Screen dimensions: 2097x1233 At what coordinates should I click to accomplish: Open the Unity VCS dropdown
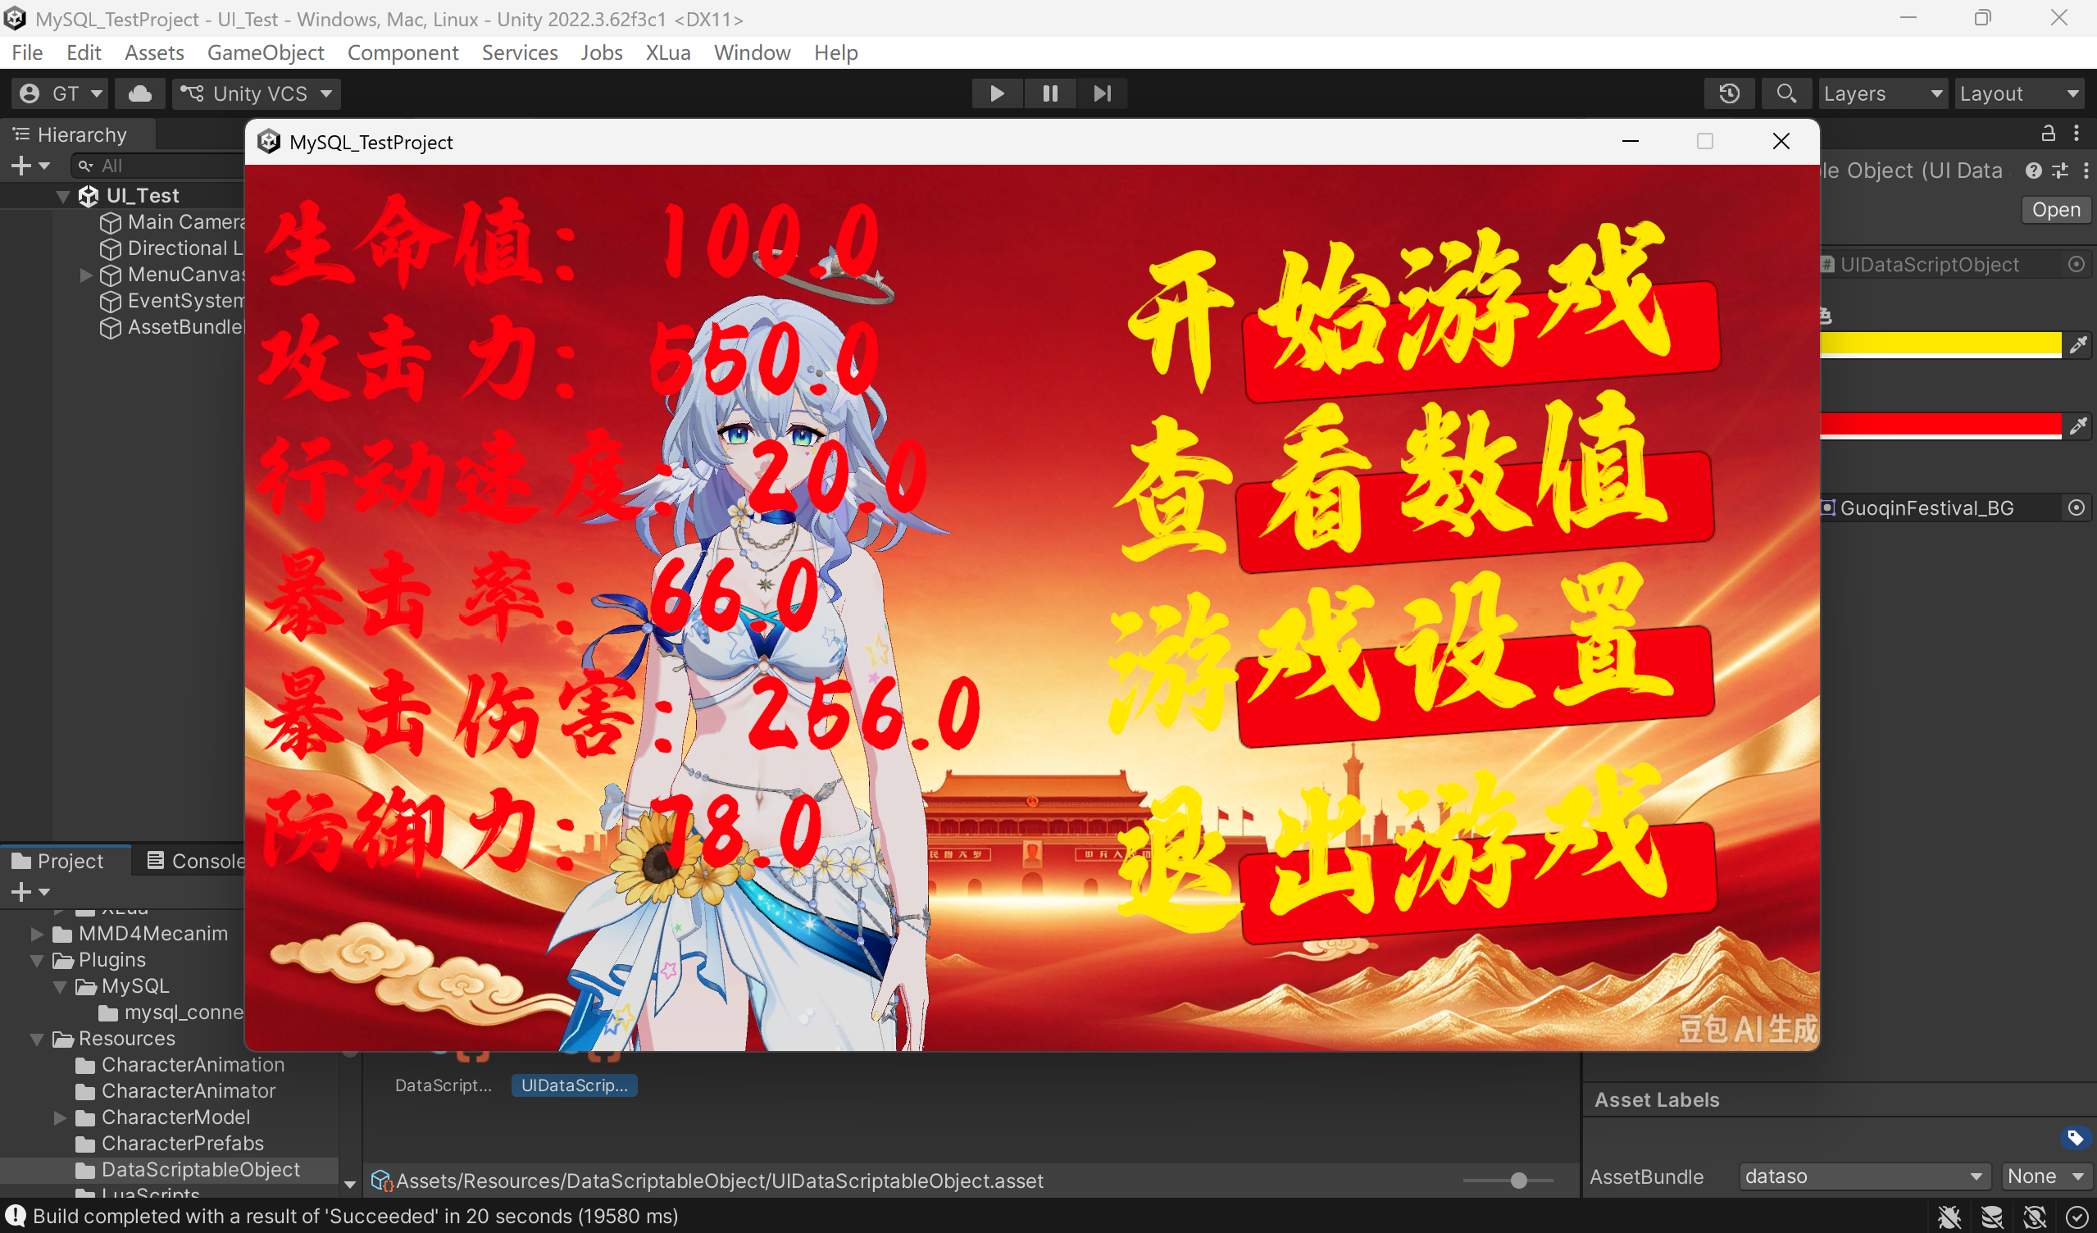[x=257, y=93]
